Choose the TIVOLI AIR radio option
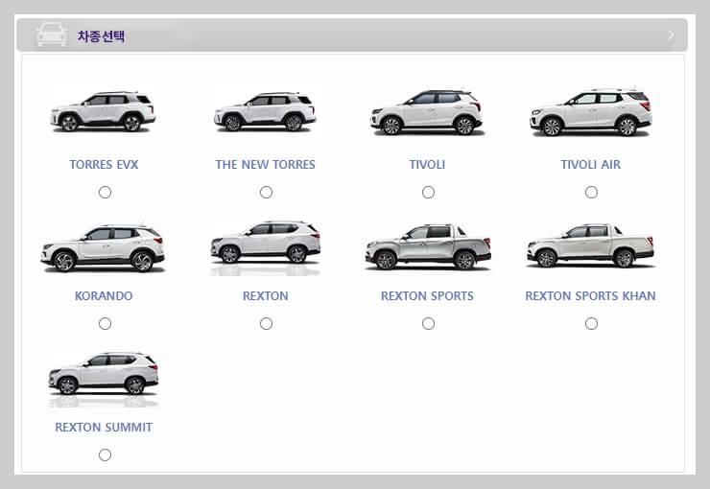Image resolution: width=710 pixels, height=489 pixels. 591,193
